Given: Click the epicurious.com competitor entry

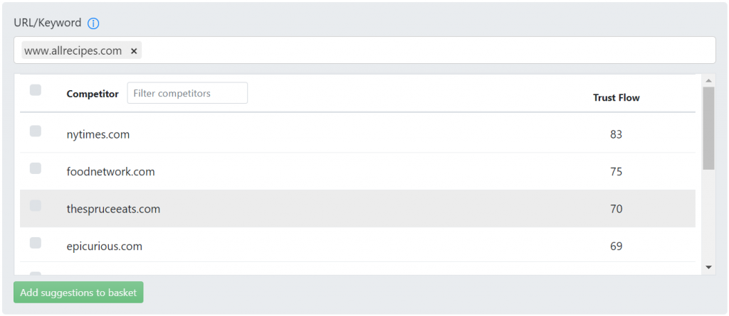Looking at the screenshot, I should click(104, 246).
